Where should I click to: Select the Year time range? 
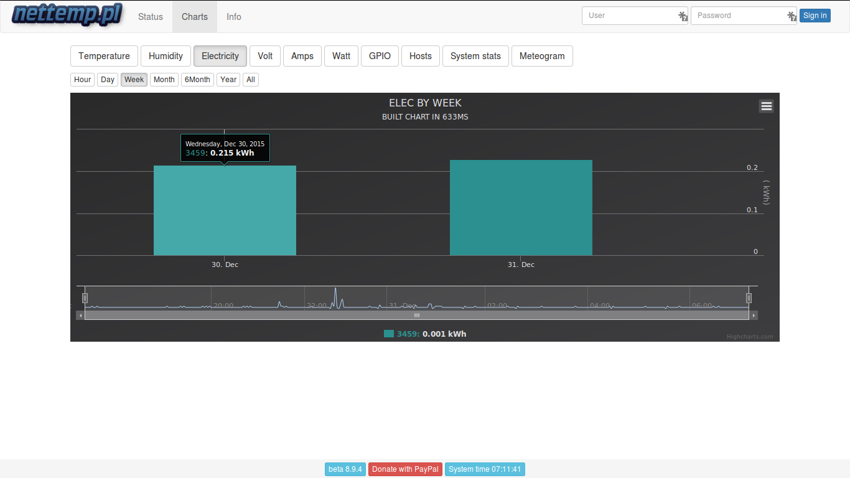point(228,80)
